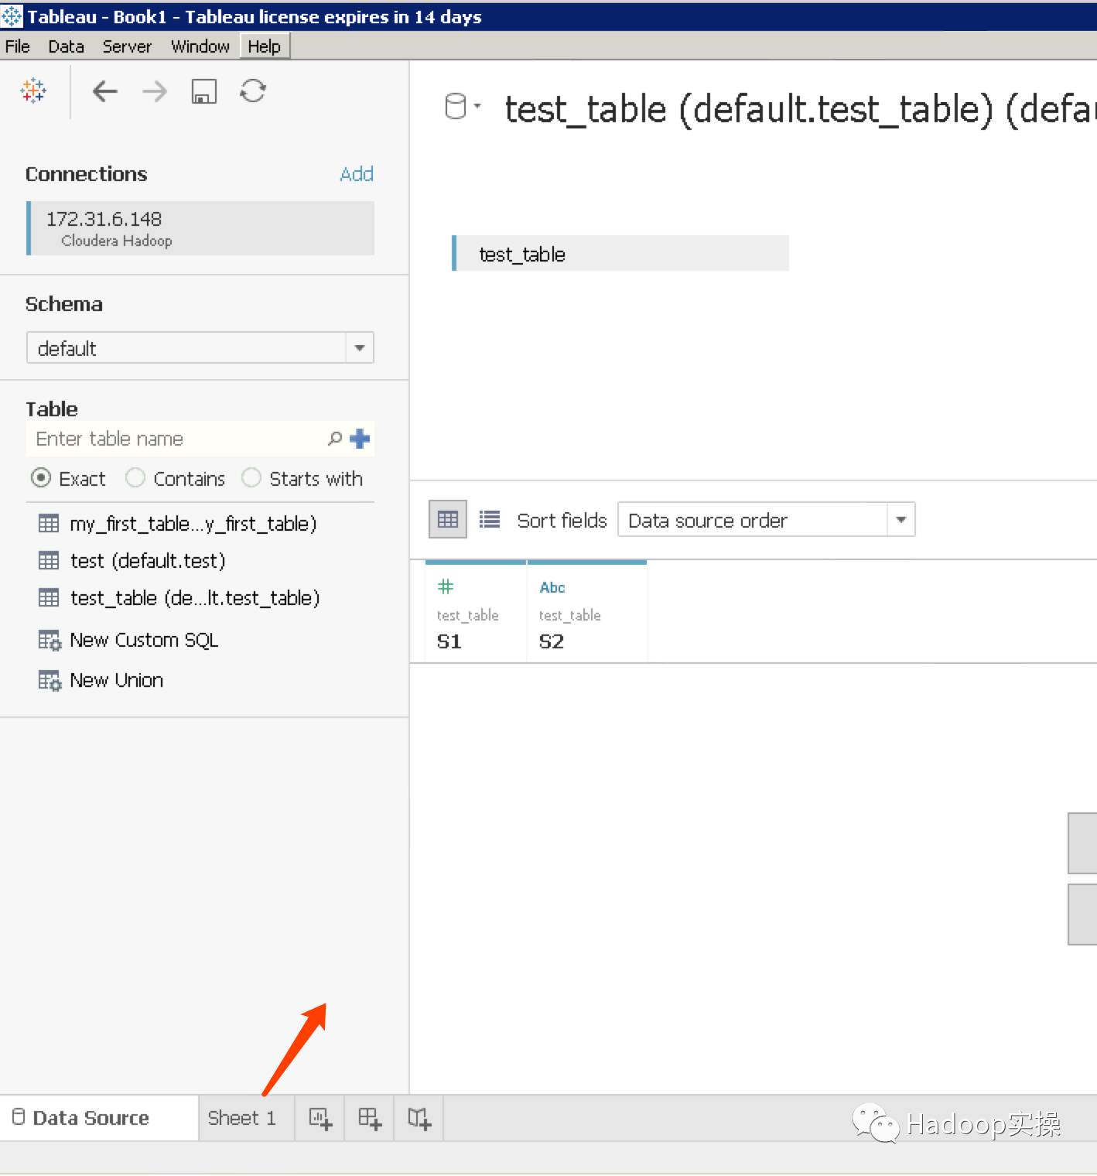Viewport: 1097px width, 1176px height.
Task: Click the Add connection link
Action: tap(357, 174)
